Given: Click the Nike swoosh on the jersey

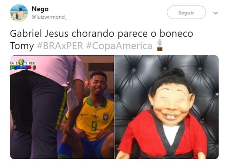Looking at the screenshot, I should coord(84,115).
